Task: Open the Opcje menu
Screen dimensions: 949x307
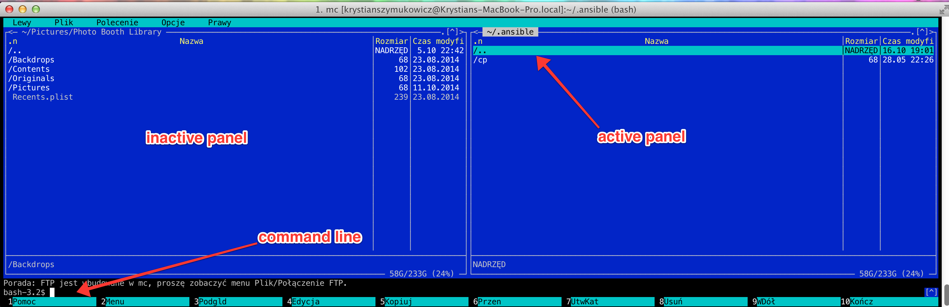Action: click(x=173, y=23)
